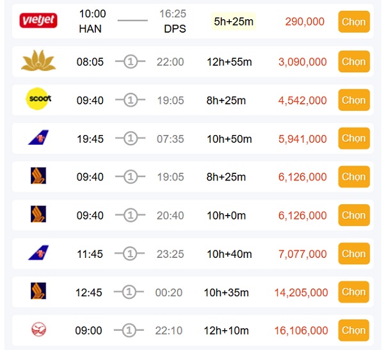
Task: Click the airline logo on the 19:45 flight
Action: click(x=38, y=138)
